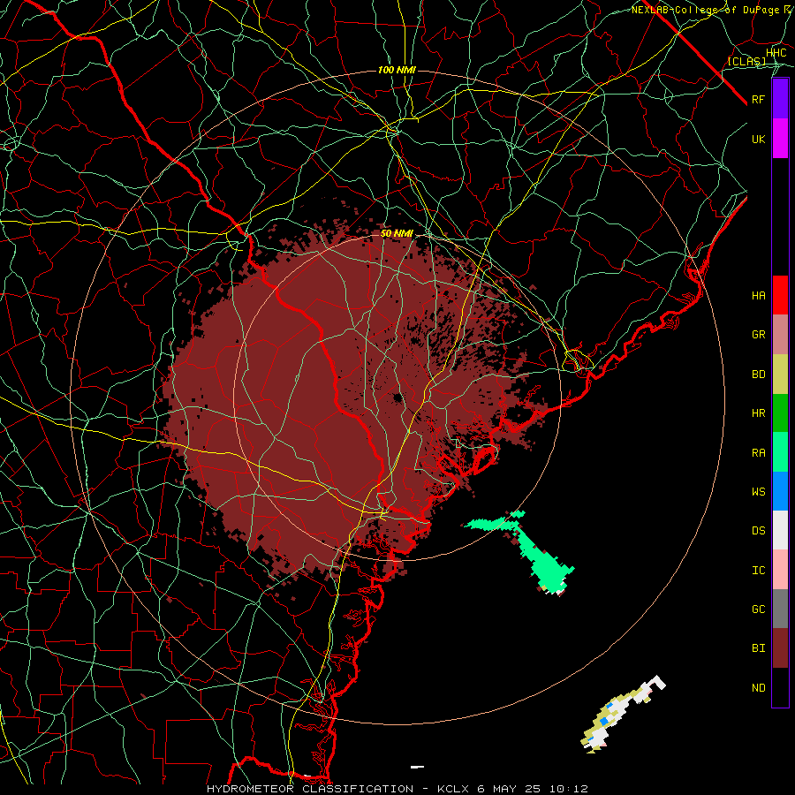Click the UK legend label

tap(758, 139)
